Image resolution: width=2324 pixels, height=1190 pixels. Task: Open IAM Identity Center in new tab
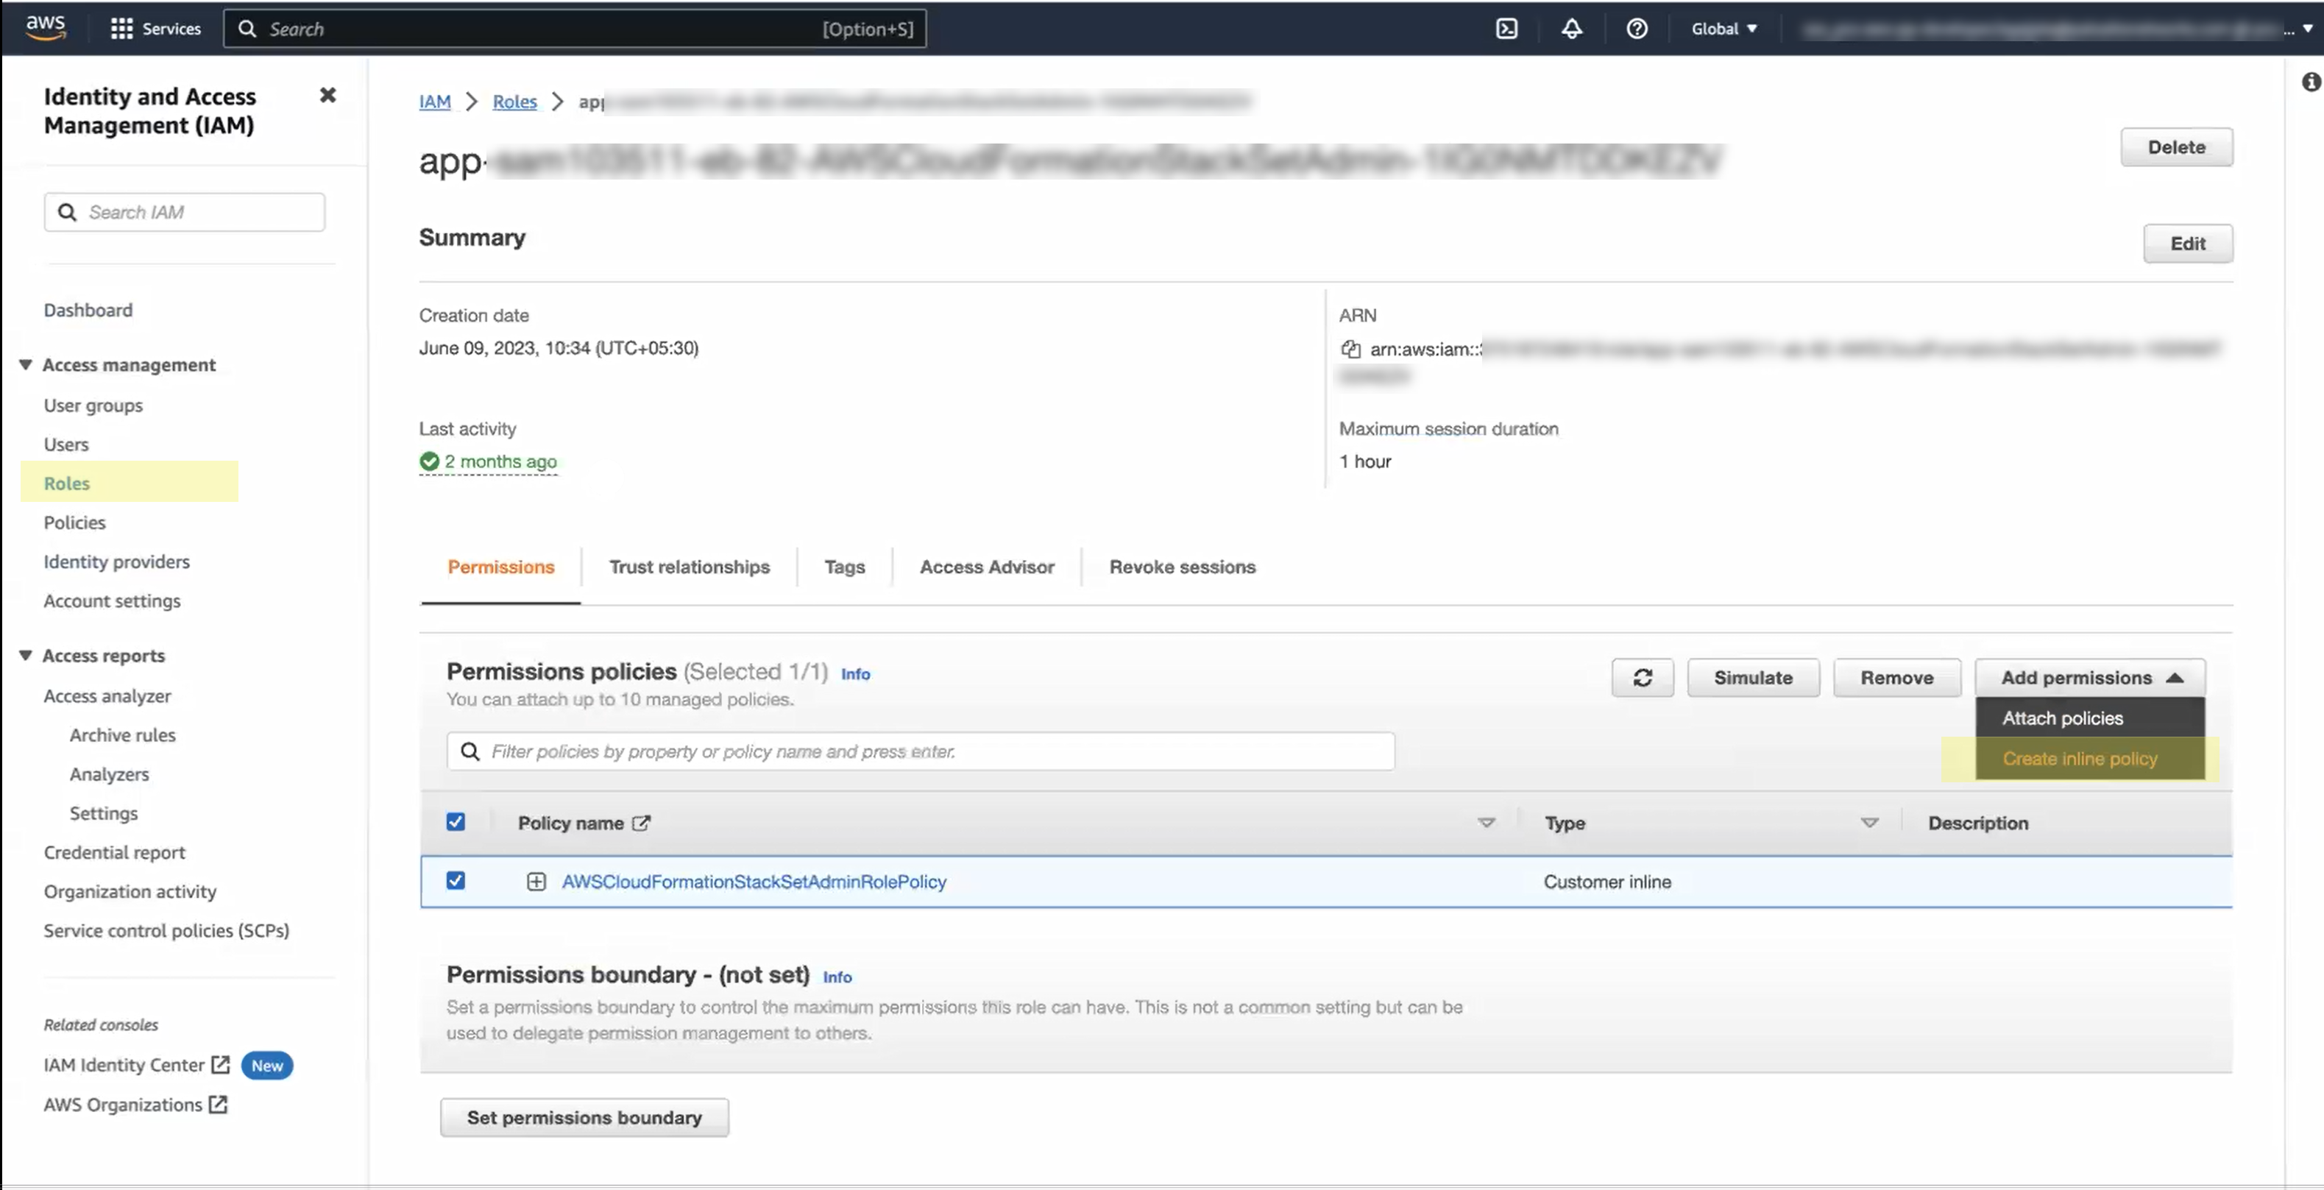pyautogui.click(x=137, y=1065)
